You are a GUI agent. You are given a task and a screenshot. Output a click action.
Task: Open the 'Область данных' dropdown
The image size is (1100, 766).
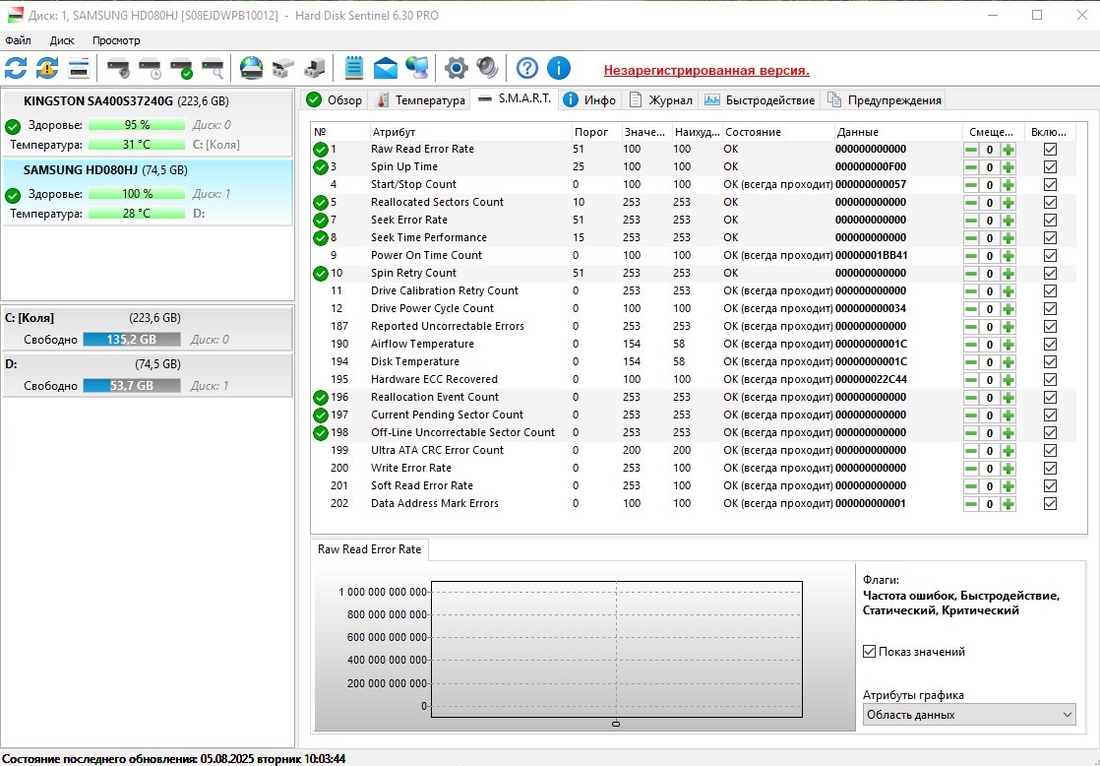(969, 715)
